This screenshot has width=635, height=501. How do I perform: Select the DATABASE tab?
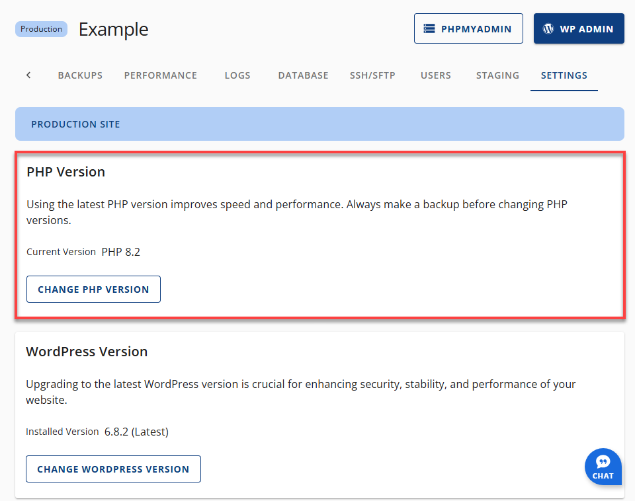[303, 75]
